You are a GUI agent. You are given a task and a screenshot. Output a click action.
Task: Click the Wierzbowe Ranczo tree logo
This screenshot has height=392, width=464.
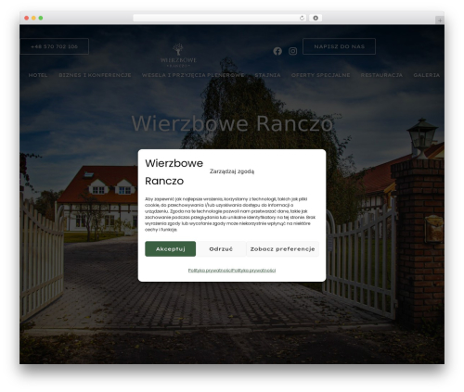pos(178,56)
